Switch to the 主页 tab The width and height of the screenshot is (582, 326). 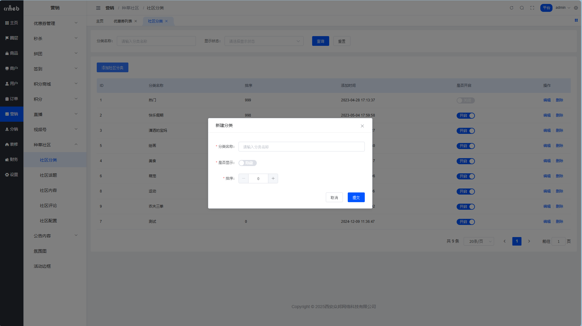coord(100,21)
